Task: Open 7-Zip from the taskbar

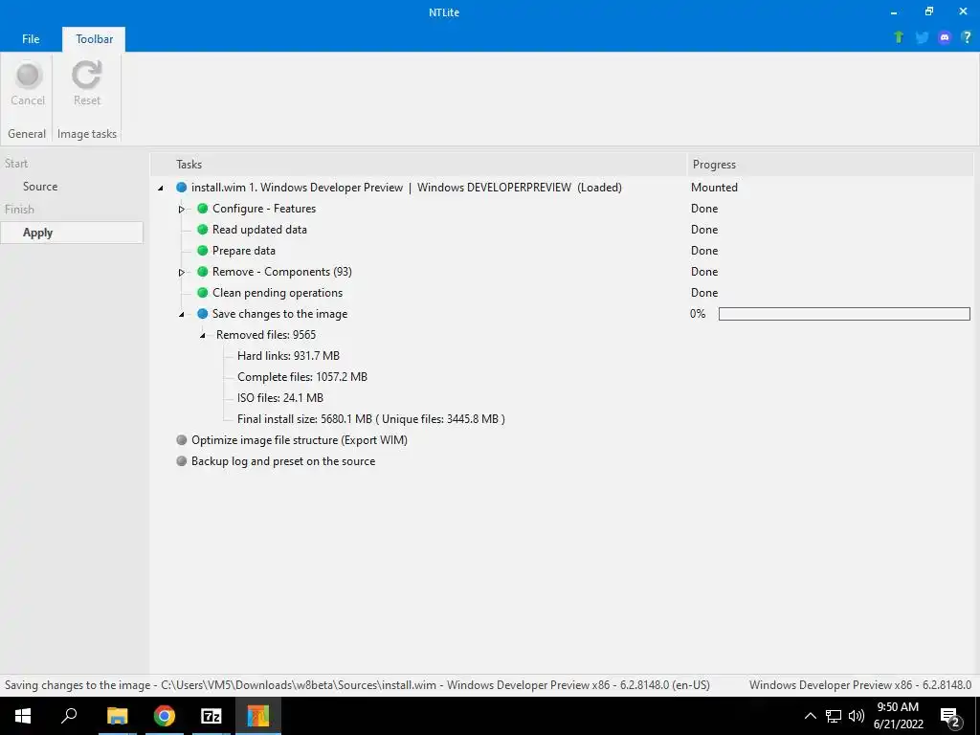Action: [212, 716]
